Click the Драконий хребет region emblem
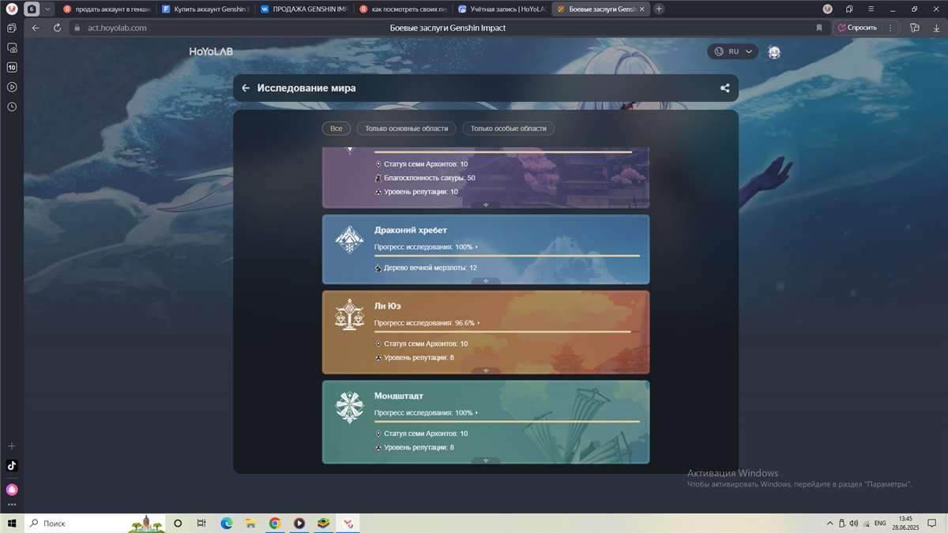Screen dimensions: 948x533 pyautogui.click(x=349, y=240)
